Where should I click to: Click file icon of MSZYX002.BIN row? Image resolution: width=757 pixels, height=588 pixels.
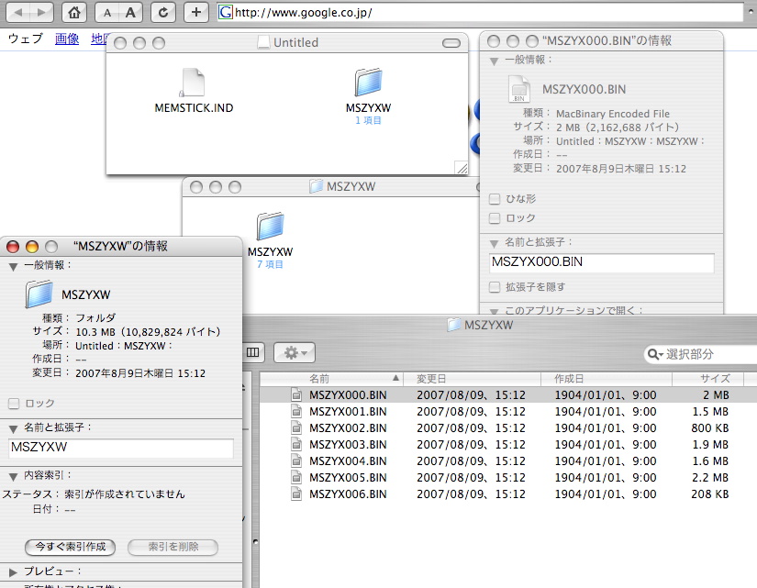pos(296,427)
